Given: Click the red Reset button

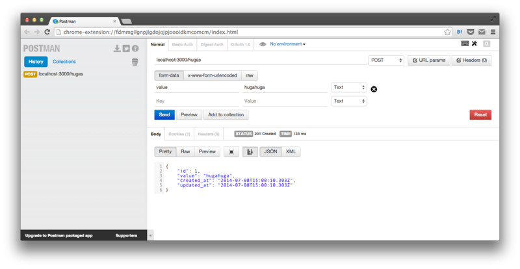Looking at the screenshot, I should click(x=480, y=115).
